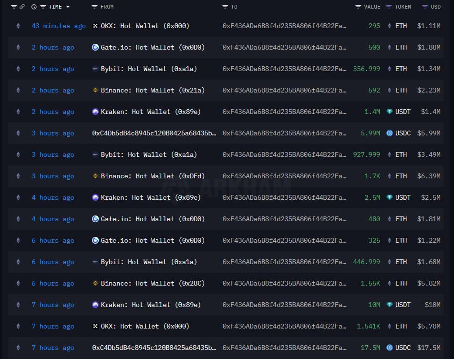Open the chain filter icon in header
The height and width of the screenshot is (359, 454).
[14, 7]
